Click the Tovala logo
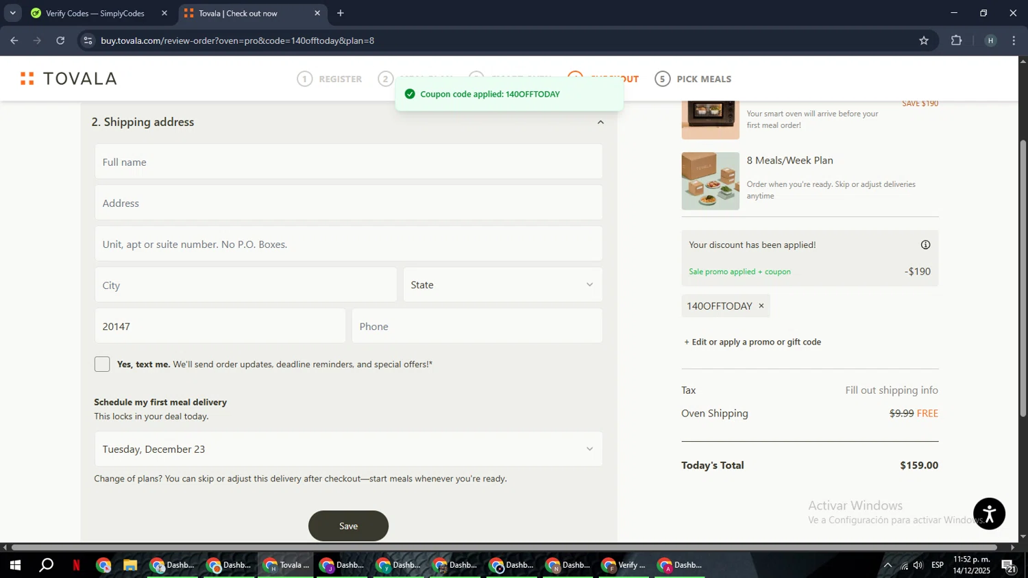 pos(69,79)
